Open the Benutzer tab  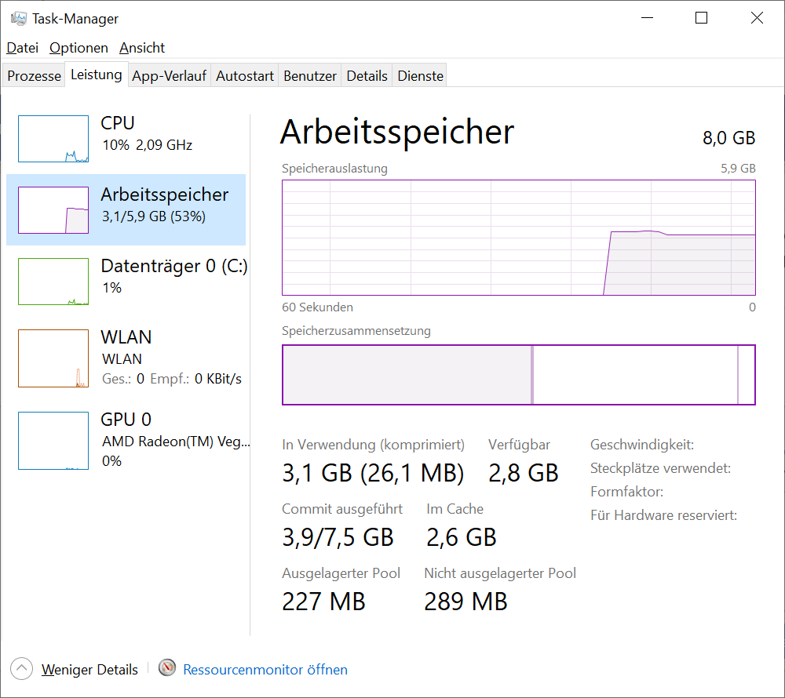(310, 76)
